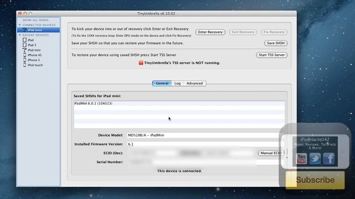Show all SHSHs in sidebar
Screen dimensions: 355x199
coord(35,20)
